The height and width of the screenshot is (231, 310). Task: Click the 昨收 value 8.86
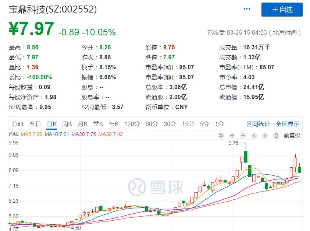tap(105, 57)
